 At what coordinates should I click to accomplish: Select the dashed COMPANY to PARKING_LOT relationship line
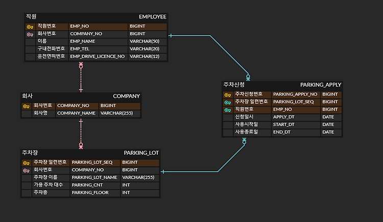81,133
